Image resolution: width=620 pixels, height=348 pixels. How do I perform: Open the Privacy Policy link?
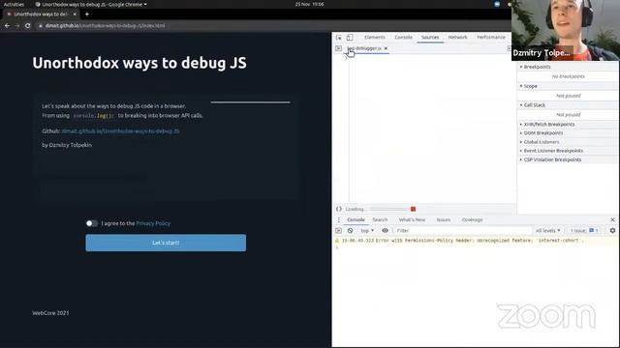tap(153, 223)
